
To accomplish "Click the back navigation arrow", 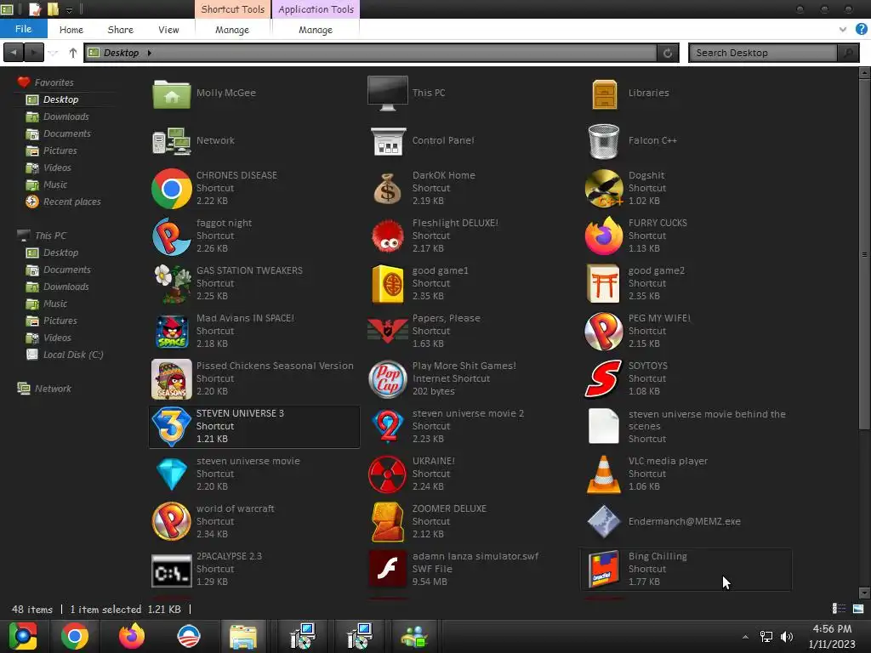I will (x=14, y=53).
